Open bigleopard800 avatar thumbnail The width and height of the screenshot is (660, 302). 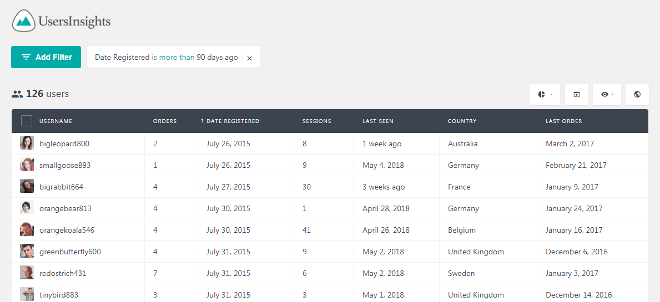[x=27, y=143]
